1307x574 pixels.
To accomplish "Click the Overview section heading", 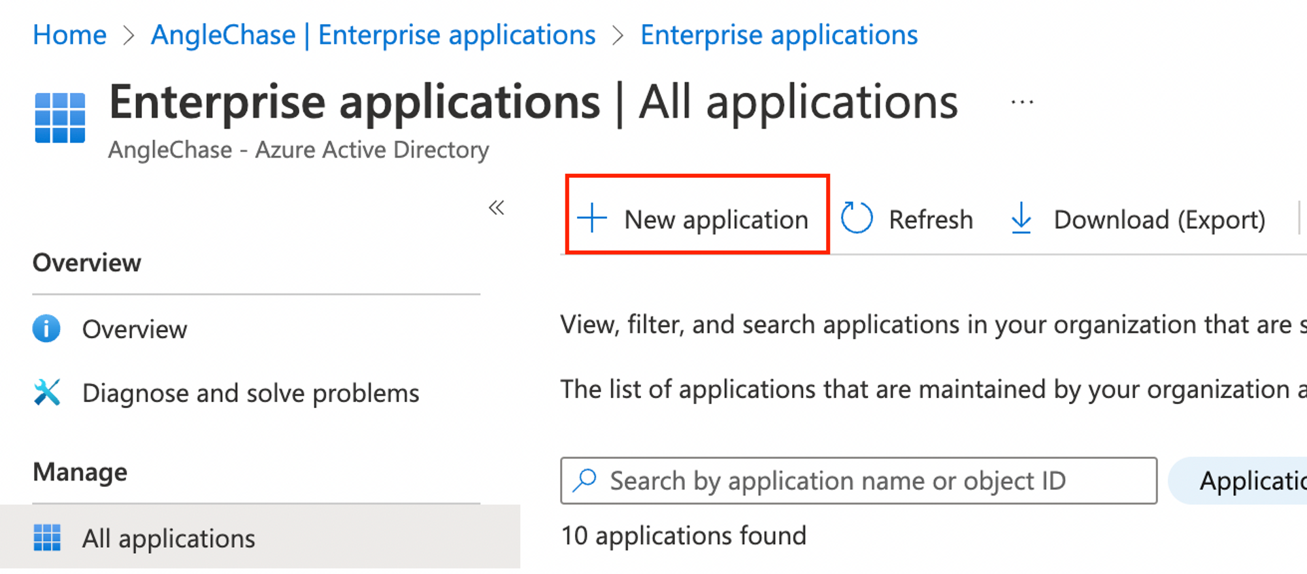I will tap(87, 263).
